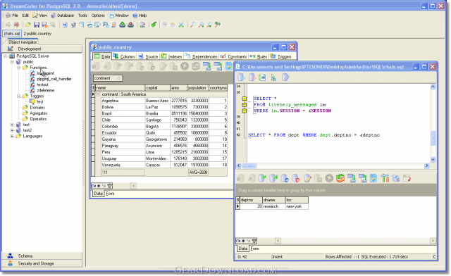Expand the test2 database node
Image resolution: width=451 pixels, height=276 pixels.
12,130
